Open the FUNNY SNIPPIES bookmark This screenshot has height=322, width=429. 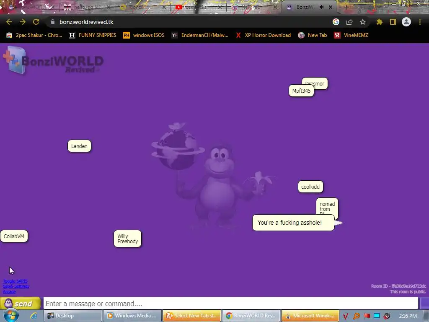pyautogui.click(x=93, y=35)
